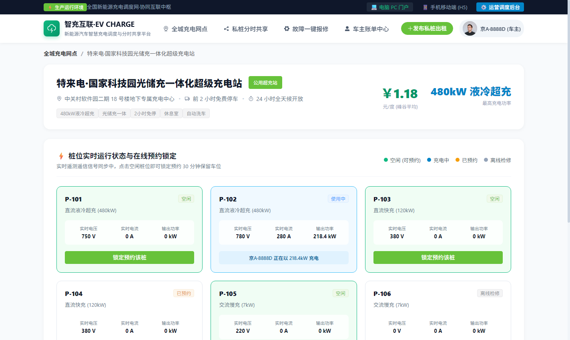Click the station name heading 特来电·国家科技园
Image resolution: width=570 pixels, height=340 pixels.
pos(149,83)
